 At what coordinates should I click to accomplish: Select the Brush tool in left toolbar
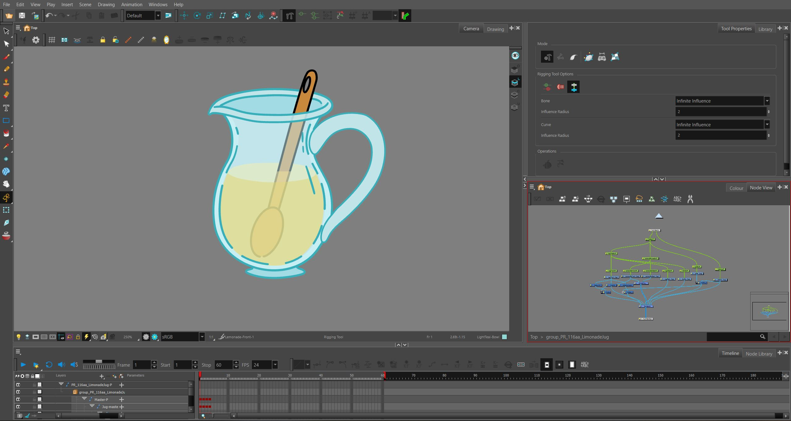tap(6, 57)
